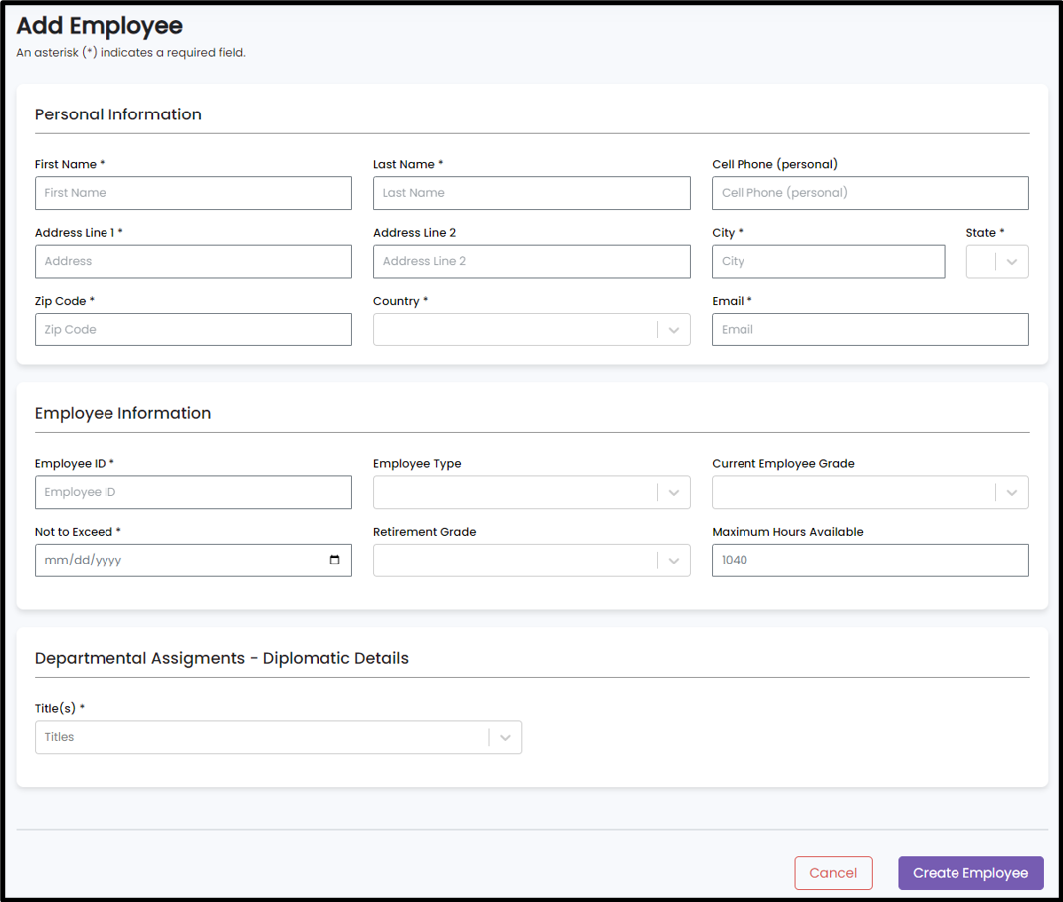Image resolution: width=1063 pixels, height=902 pixels.
Task: Open the Country dropdown
Action: [x=531, y=330]
